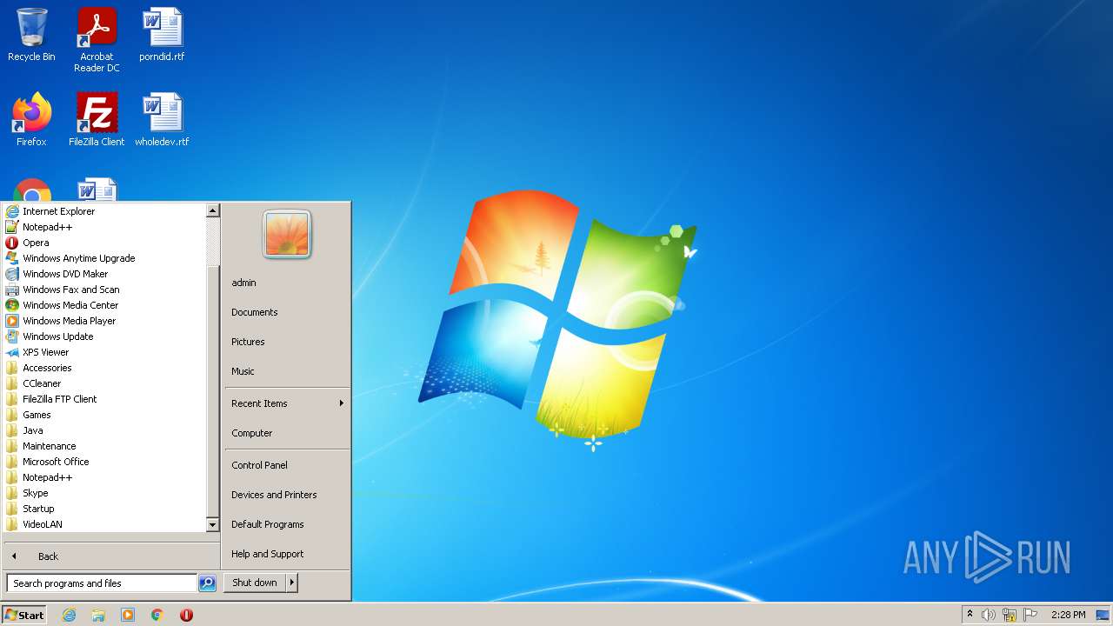Expand the VideoLAN folder

(x=104, y=524)
